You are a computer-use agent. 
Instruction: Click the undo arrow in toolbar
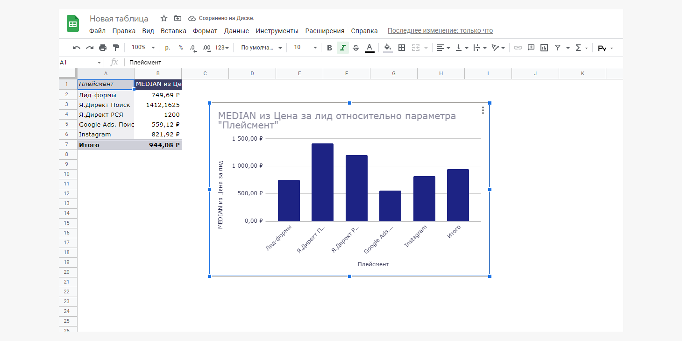[x=77, y=48]
